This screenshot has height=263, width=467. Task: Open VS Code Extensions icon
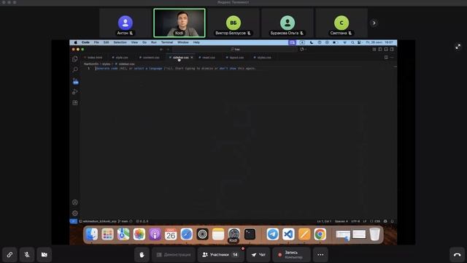[75, 103]
